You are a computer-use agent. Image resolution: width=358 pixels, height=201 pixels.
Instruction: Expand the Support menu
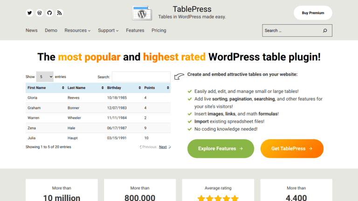point(108,31)
